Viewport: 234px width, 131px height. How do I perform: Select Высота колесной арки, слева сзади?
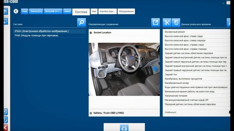(x=196, y=36)
